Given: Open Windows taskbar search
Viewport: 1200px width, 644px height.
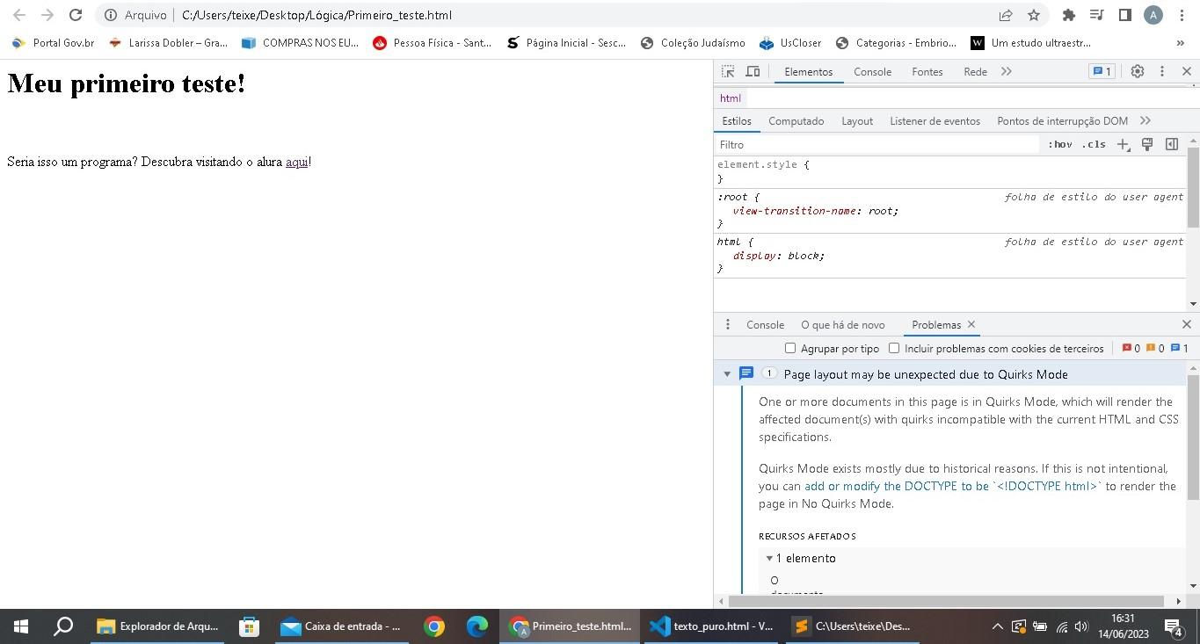Looking at the screenshot, I should [x=63, y=626].
